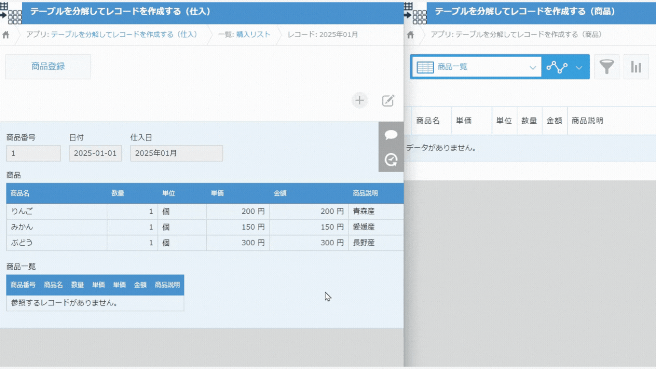
Task: Click the 愛媛産 description cell
Action: tap(376, 227)
